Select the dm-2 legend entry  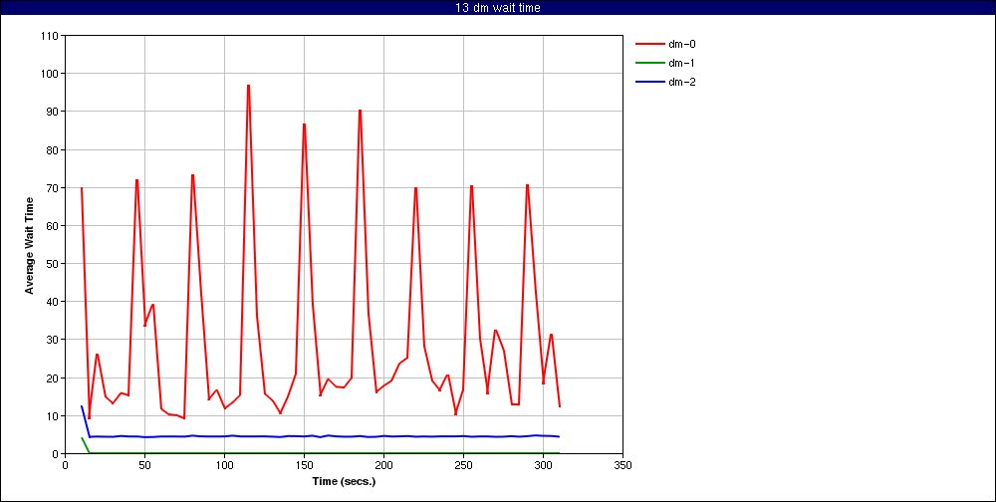tap(665, 82)
